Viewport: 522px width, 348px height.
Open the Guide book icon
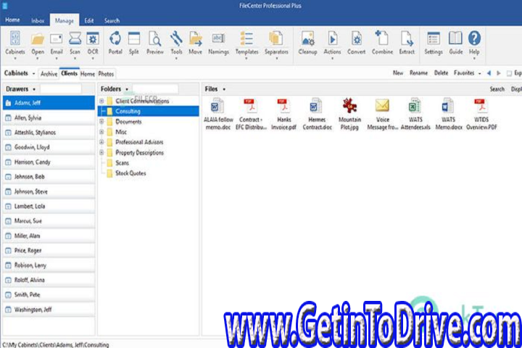tap(456, 43)
